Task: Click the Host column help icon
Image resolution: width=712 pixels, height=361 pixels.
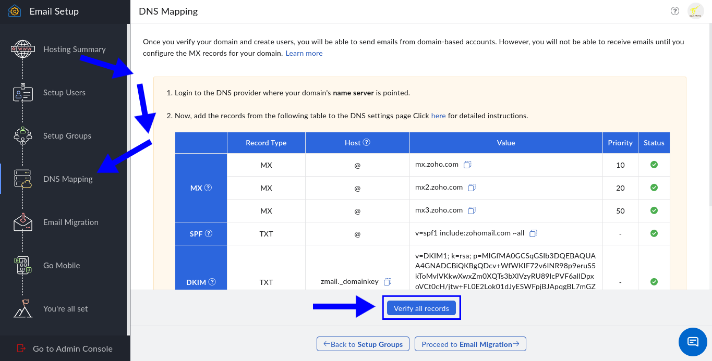Action: click(x=367, y=142)
